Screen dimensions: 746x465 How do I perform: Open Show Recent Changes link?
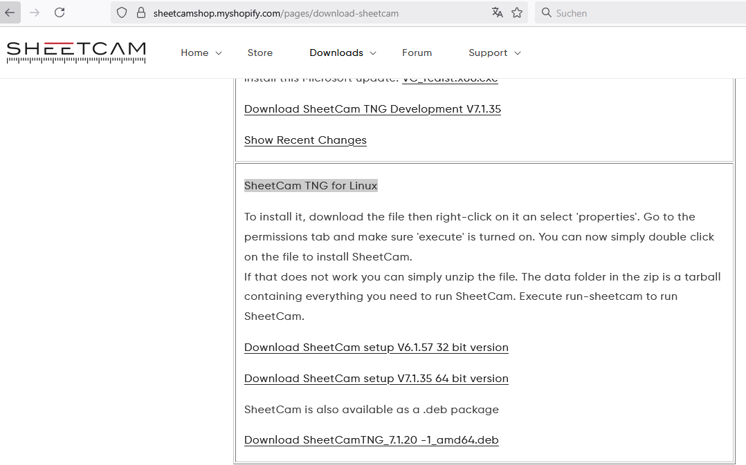click(305, 140)
